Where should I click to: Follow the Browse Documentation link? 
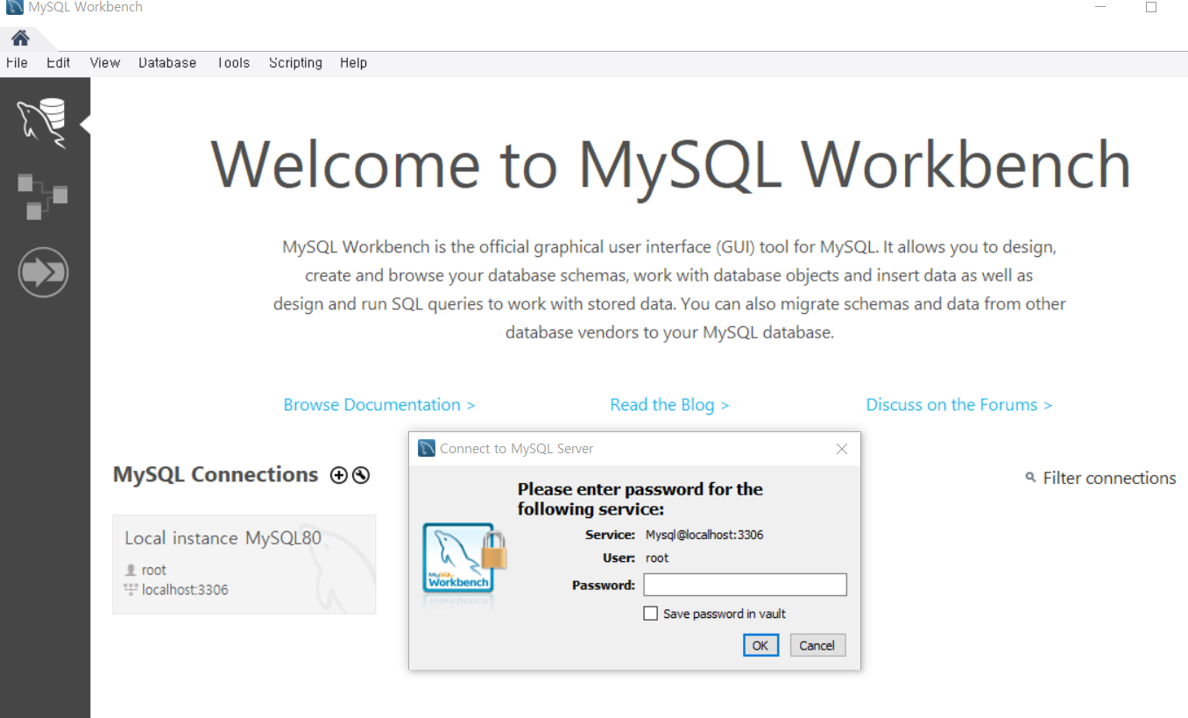(x=379, y=405)
